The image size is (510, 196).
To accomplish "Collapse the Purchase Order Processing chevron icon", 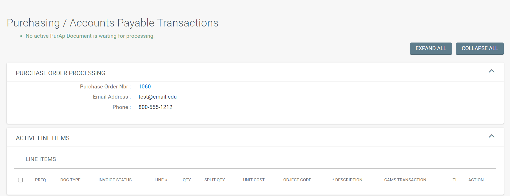I will [x=491, y=71].
